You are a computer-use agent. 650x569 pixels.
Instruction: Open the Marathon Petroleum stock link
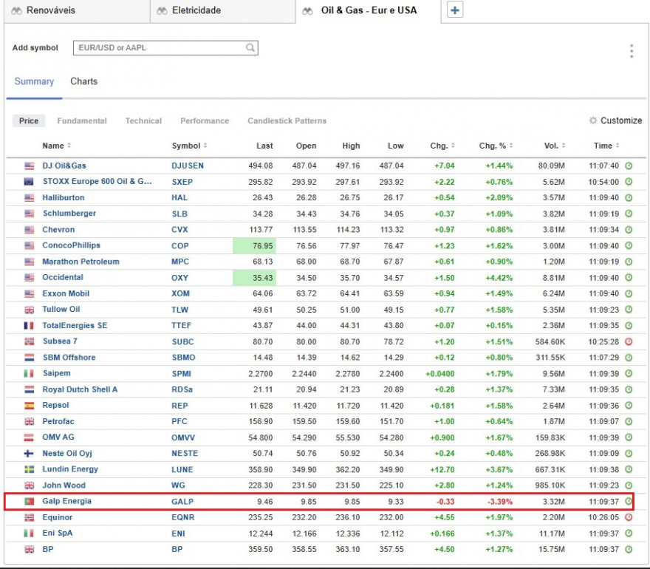pos(81,262)
